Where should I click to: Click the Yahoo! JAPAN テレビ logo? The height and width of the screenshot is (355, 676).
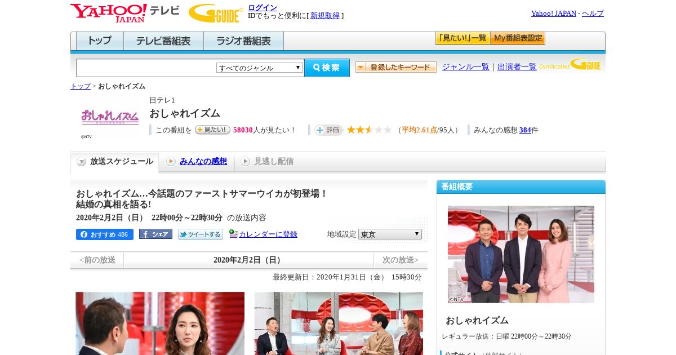coord(125,13)
